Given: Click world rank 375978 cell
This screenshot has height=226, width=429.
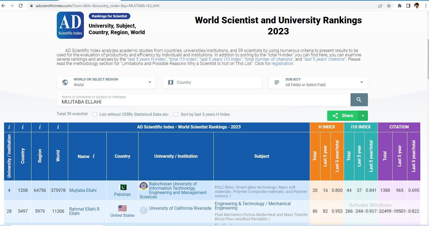Looking at the screenshot, I should (x=58, y=191).
